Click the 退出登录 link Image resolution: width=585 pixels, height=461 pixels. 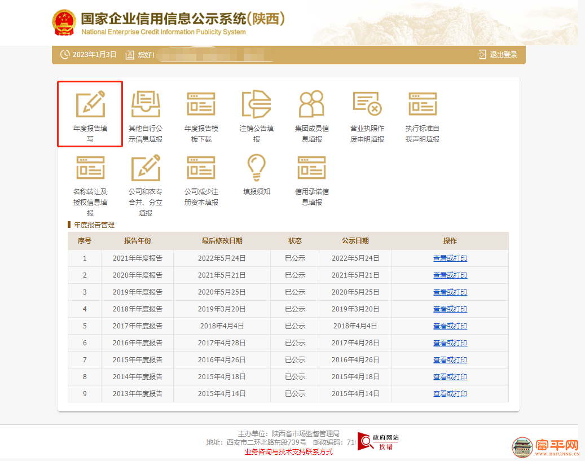[503, 55]
